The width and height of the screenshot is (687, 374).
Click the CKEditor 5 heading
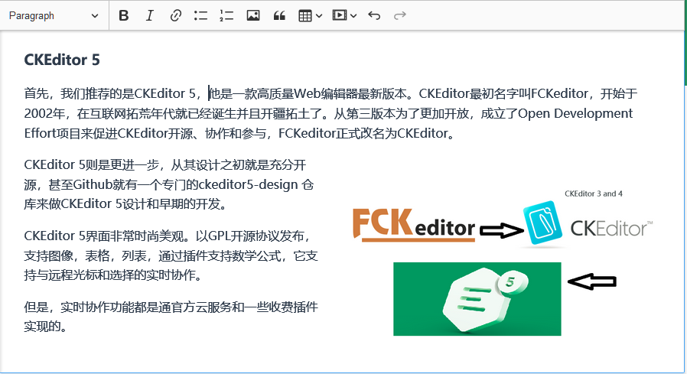click(62, 60)
